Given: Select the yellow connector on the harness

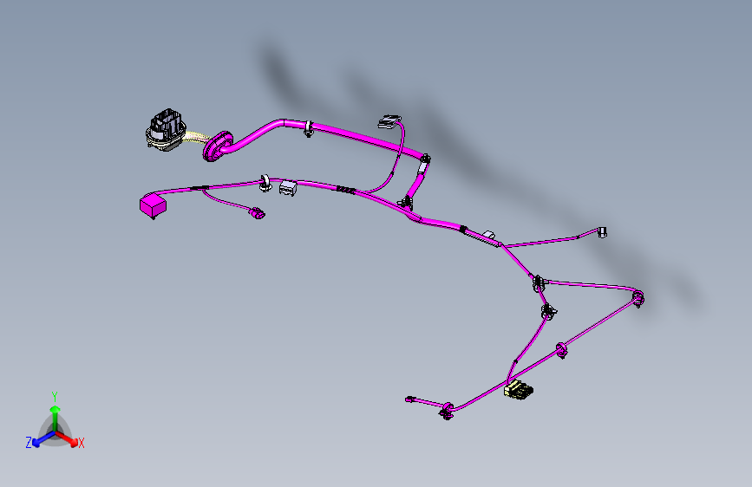Looking at the screenshot, I should 519,388.
